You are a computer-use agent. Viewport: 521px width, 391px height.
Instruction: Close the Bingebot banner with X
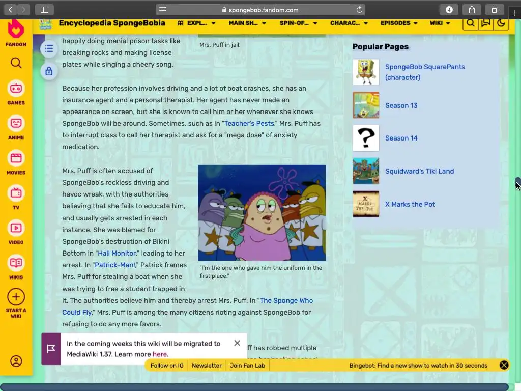[504, 365]
